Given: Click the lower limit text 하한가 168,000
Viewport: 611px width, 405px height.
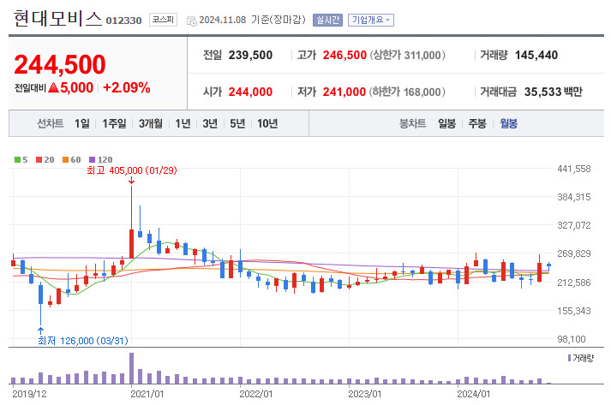Looking at the screenshot, I should [x=407, y=92].
